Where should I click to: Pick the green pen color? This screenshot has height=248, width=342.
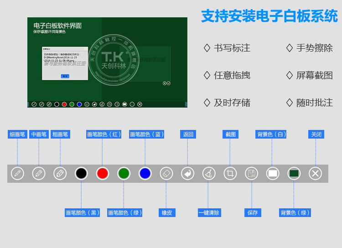tap(124, 173)
